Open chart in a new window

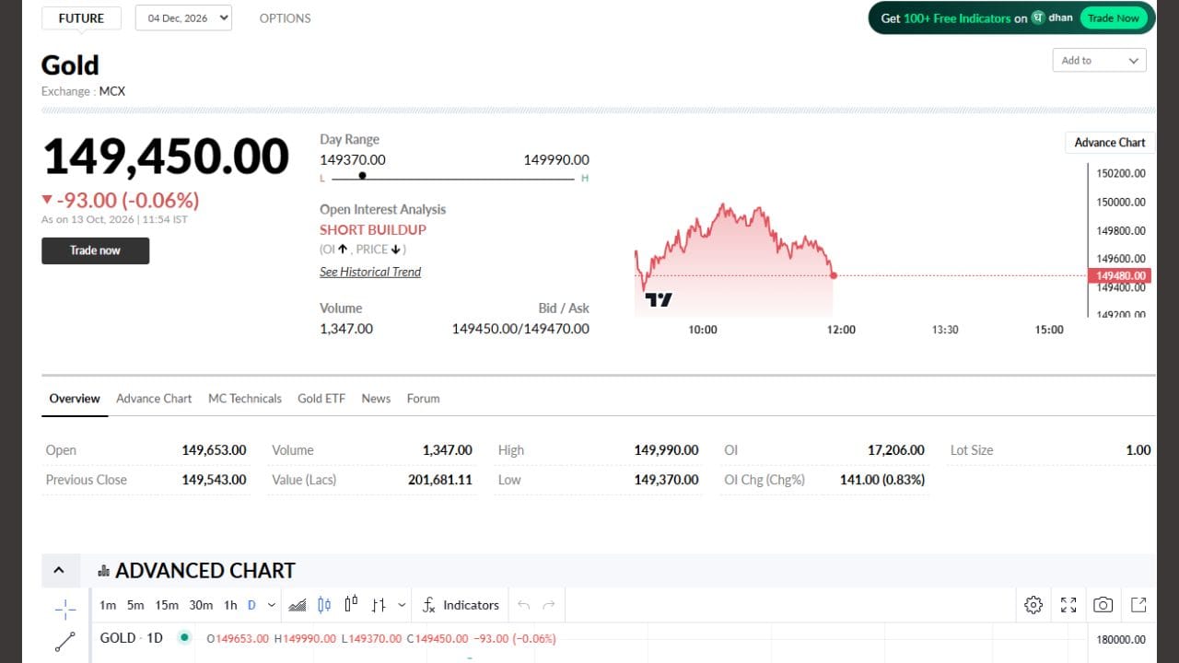click(x=1138, y=605)
